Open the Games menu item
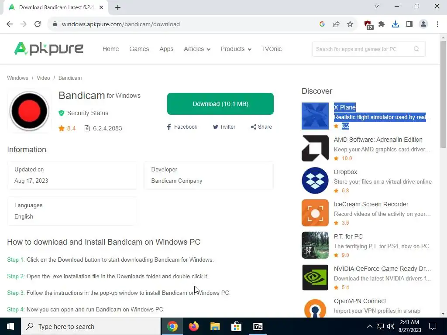 click(x=139, y=49)
